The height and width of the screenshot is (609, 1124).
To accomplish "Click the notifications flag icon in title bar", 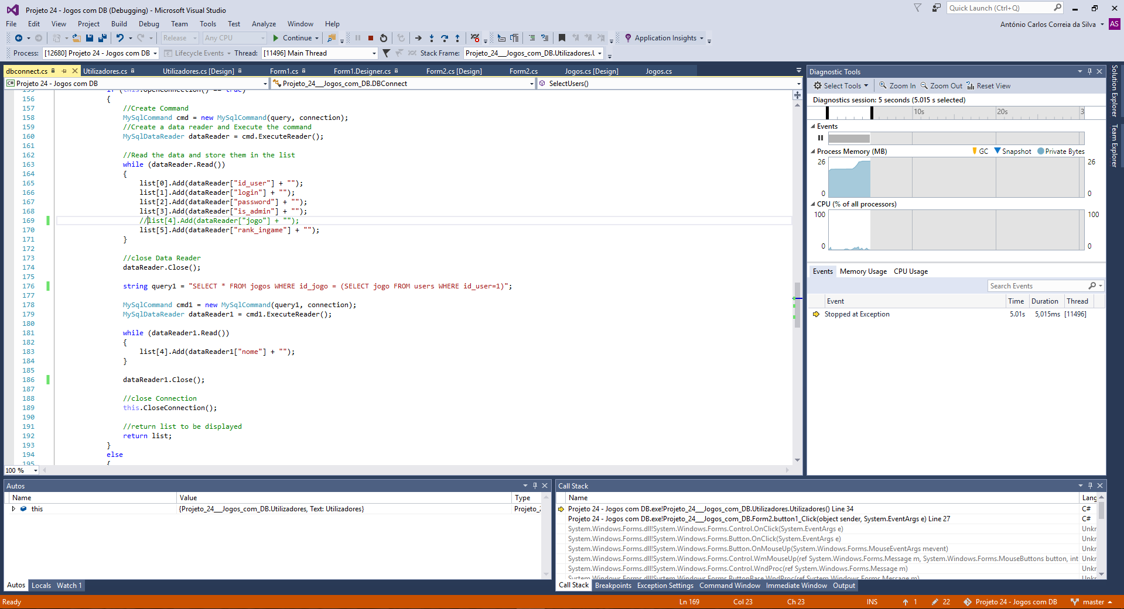I will (x=918, y=8).
